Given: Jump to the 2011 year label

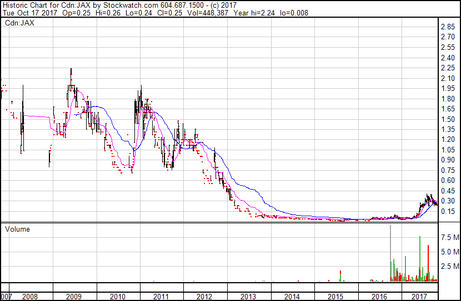Looking at the screenshot, I should pyautogui.click(x=162, y=297).
